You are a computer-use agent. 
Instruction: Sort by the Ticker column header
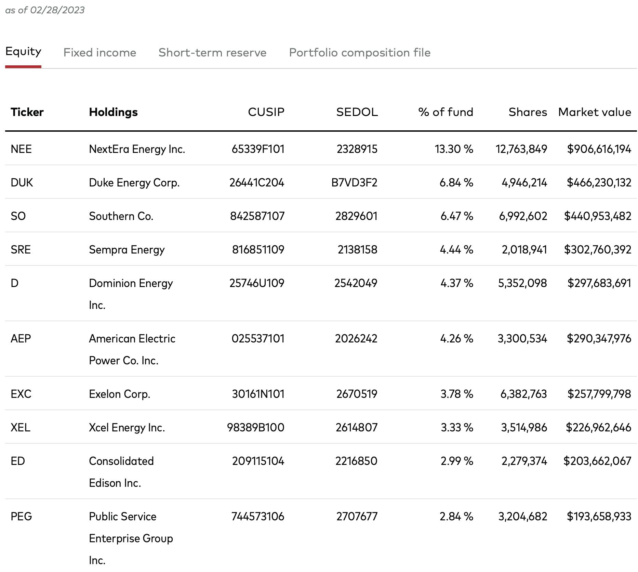point(27,112)
